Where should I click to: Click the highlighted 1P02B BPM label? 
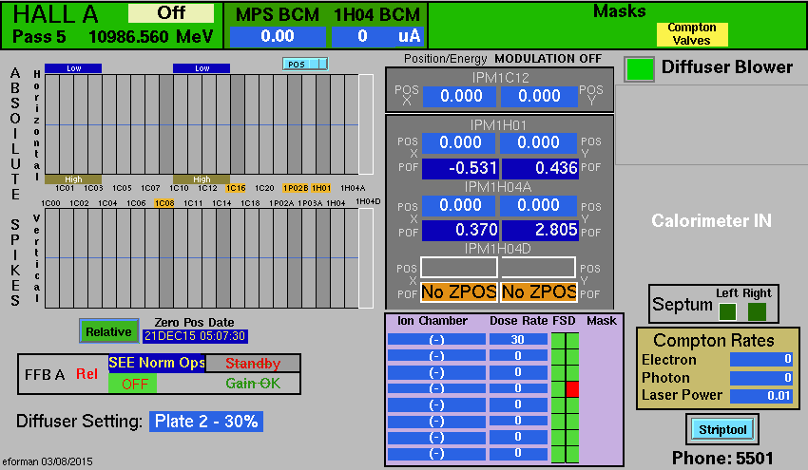pyautogui.click(x=296, y=188)
